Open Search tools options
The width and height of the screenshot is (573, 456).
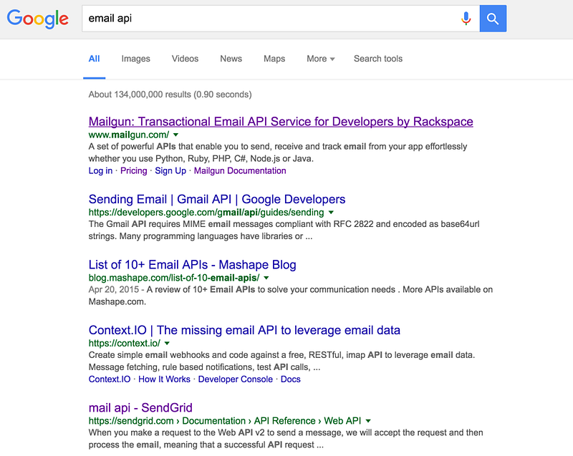click(378, 59)
